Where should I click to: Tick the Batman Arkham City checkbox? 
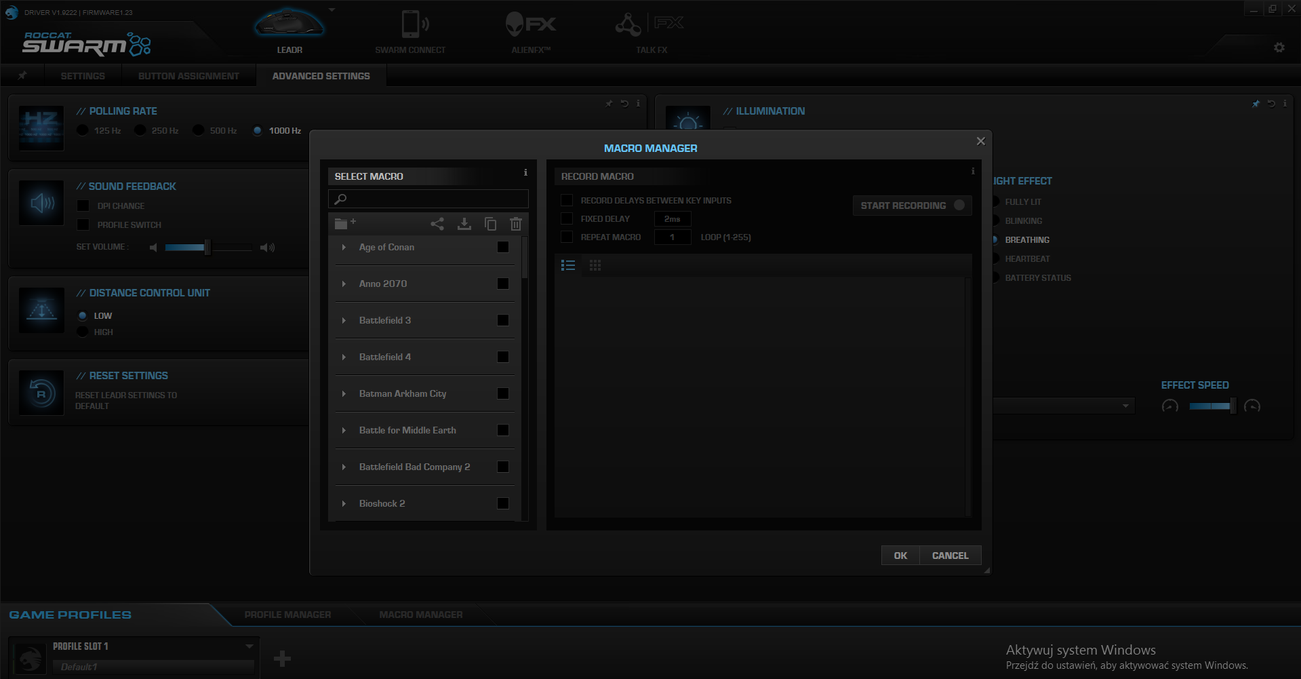[503, 393]
